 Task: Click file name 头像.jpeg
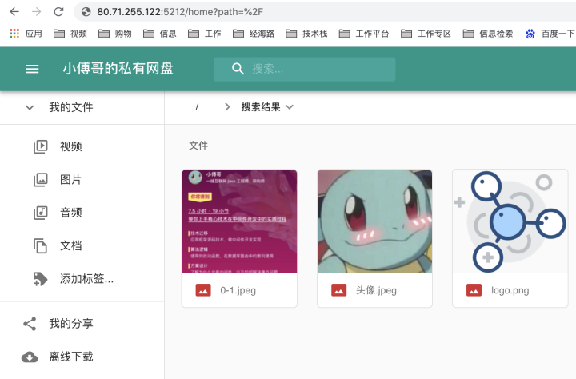[376, 290]
